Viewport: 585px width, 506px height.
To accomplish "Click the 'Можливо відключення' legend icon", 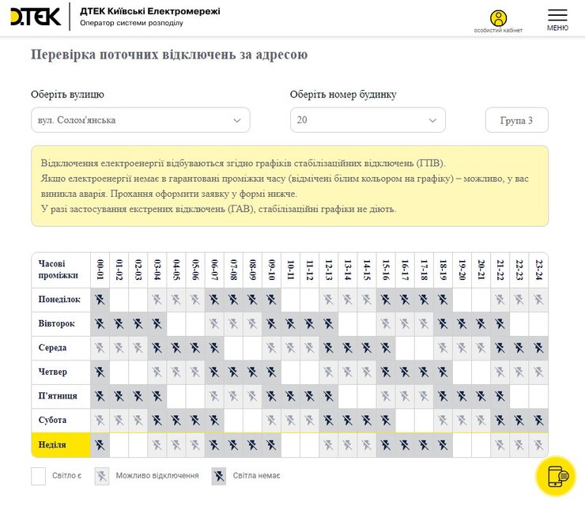I will tap(102, 476).
